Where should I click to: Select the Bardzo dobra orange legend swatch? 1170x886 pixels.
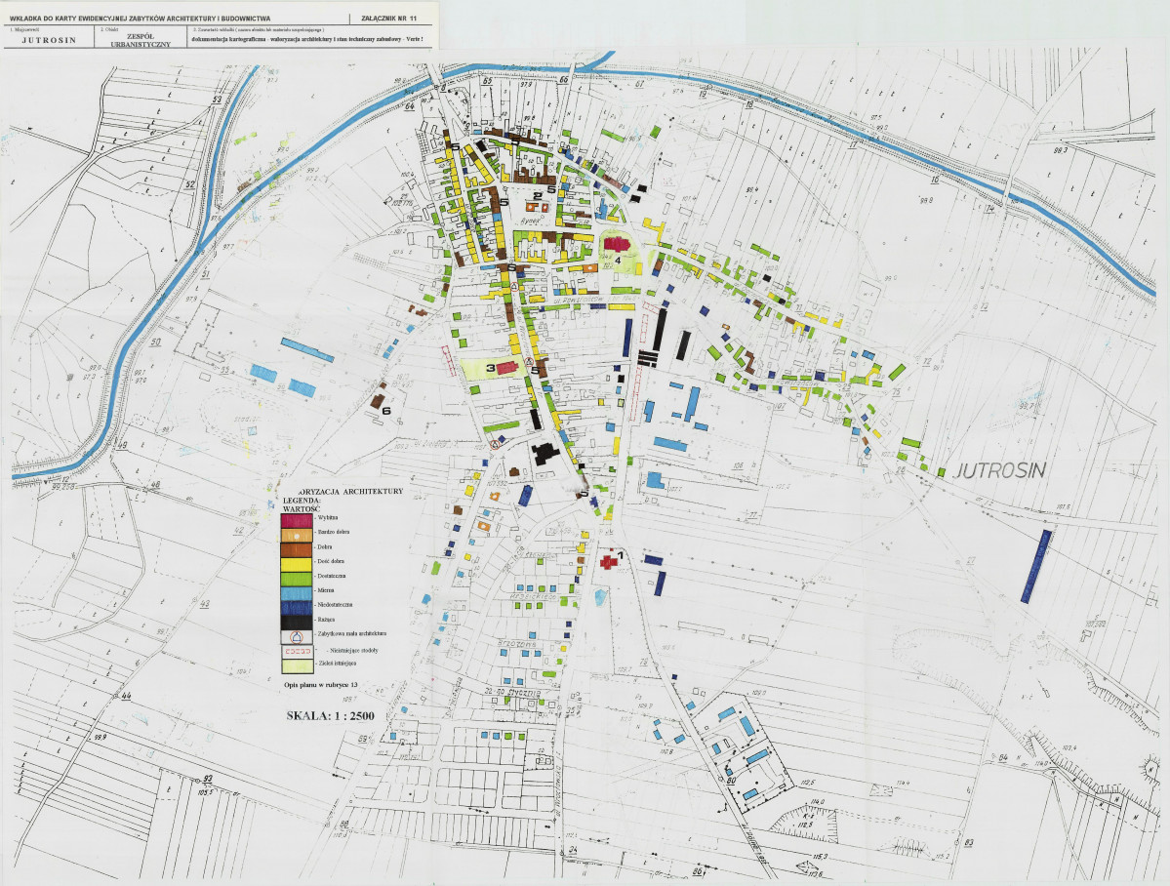coord(297,534)
